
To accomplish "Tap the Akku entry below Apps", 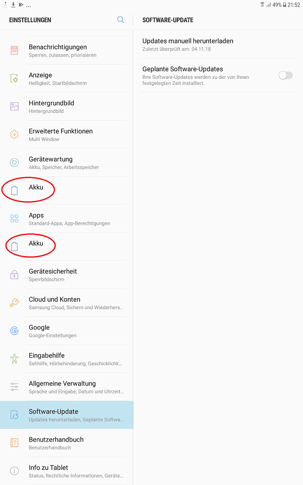I will click(x=67, y=247).
